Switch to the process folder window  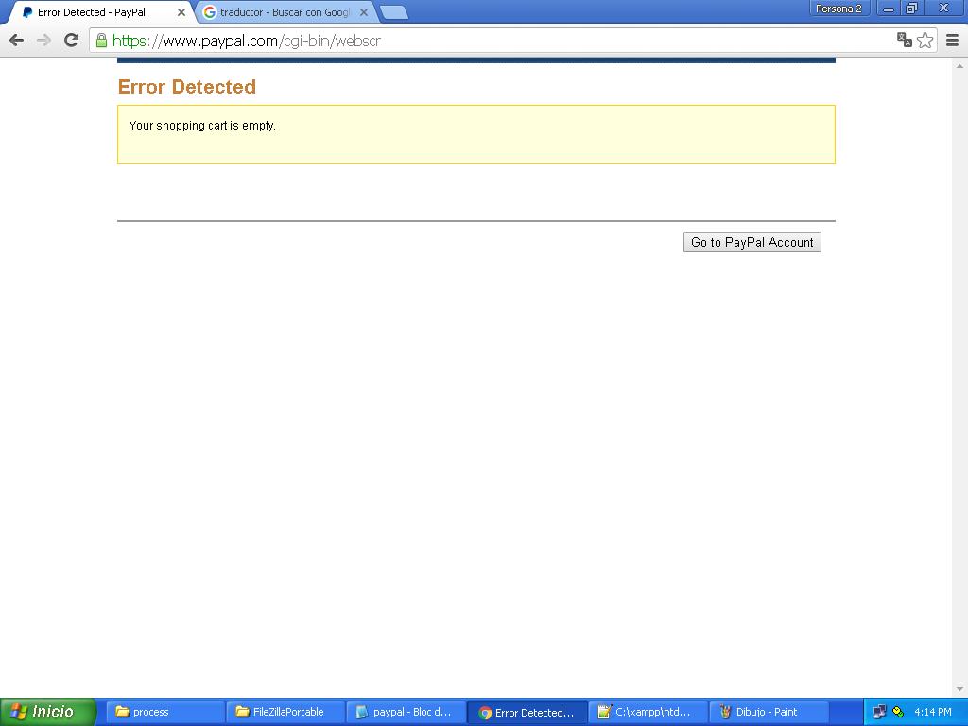[x=165, y=712]
